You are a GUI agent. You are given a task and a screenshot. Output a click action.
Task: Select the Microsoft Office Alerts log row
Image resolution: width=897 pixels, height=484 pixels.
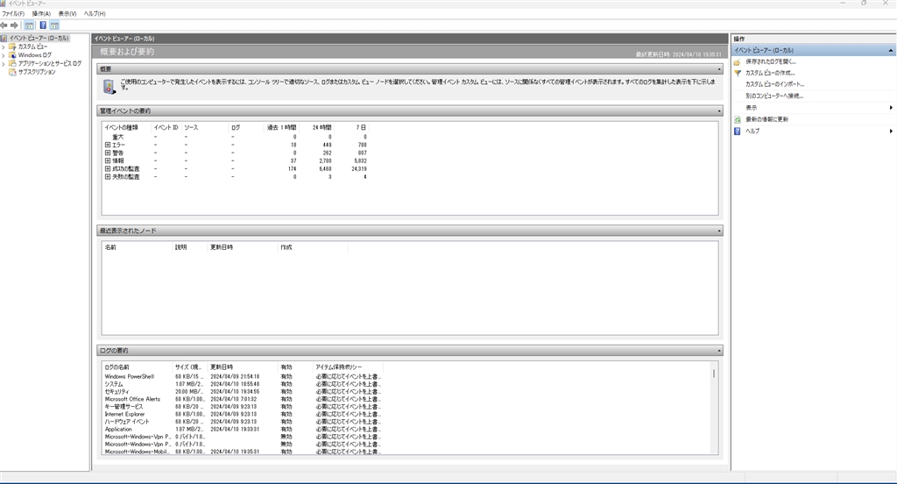(x=242, y=399)
